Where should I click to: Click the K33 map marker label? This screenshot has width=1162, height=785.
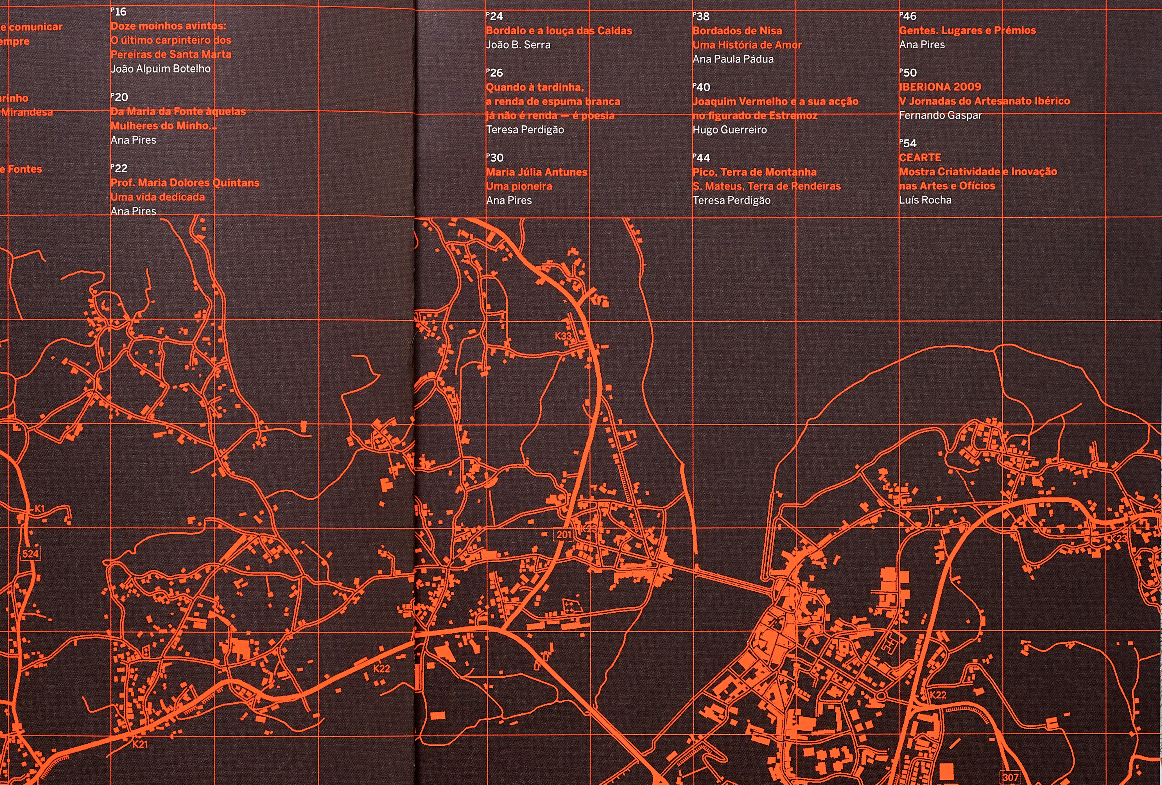point(563,336)
